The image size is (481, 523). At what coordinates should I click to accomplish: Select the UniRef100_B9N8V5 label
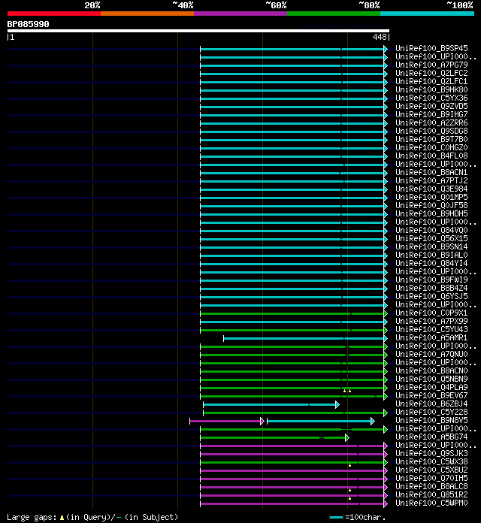coord(431,421)
